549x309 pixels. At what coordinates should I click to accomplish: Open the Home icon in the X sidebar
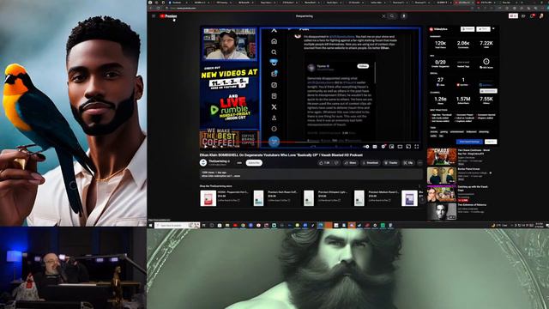pos(274,41)
